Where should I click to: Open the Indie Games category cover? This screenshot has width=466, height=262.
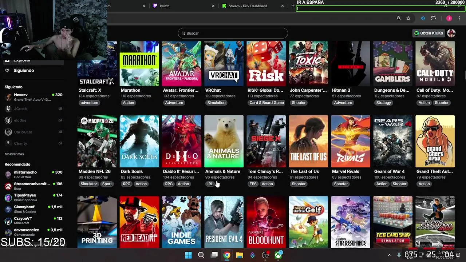[182, 222]
